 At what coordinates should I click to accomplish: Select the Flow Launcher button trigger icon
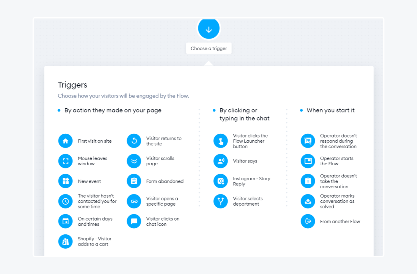click(x=221, y=141)
